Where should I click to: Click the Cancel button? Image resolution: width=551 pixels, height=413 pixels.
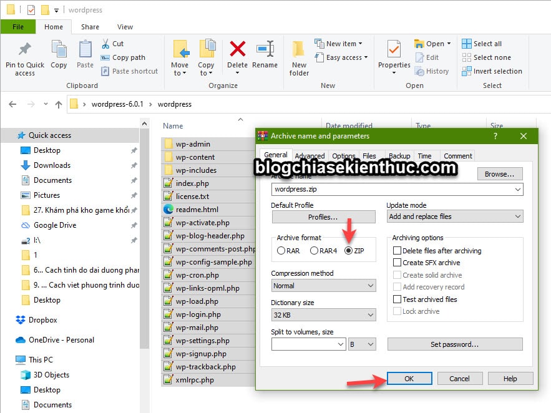pyautogui.click(x=460, y=379)
